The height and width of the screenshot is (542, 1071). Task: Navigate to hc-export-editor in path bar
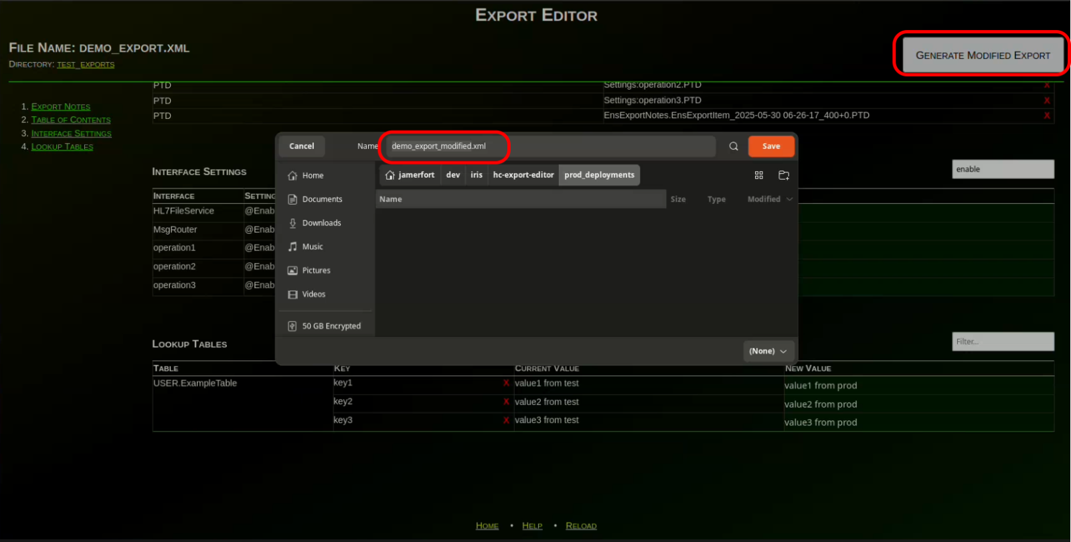[x=523, y=175]
